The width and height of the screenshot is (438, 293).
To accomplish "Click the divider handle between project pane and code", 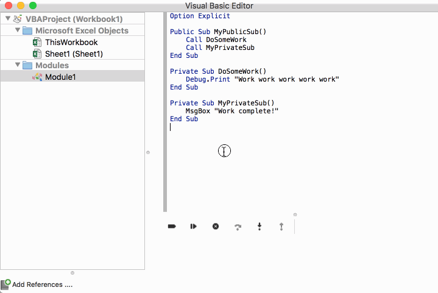I will point(148,152).
